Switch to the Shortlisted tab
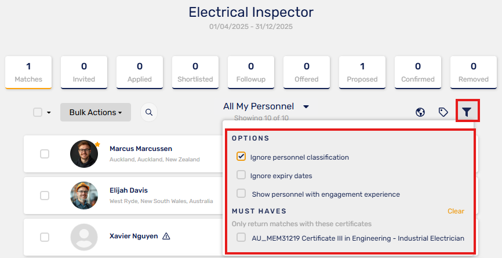This screenshot has width=502, height=258. pos(195,72)
